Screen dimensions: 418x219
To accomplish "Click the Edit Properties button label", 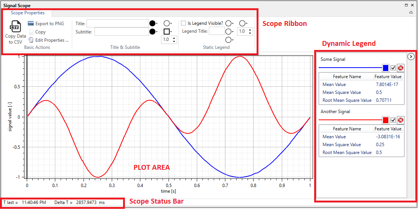I will pyautogui.click(x=52, y=40).
